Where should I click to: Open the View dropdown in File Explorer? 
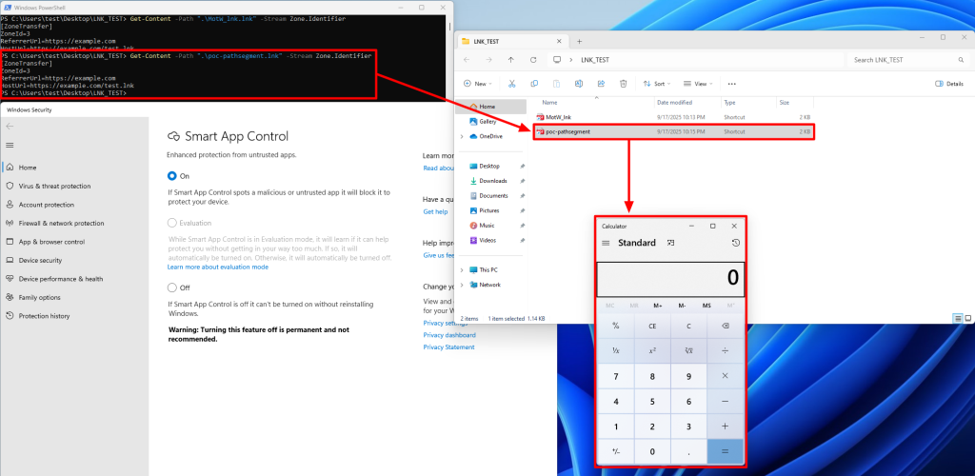(698, 83)
